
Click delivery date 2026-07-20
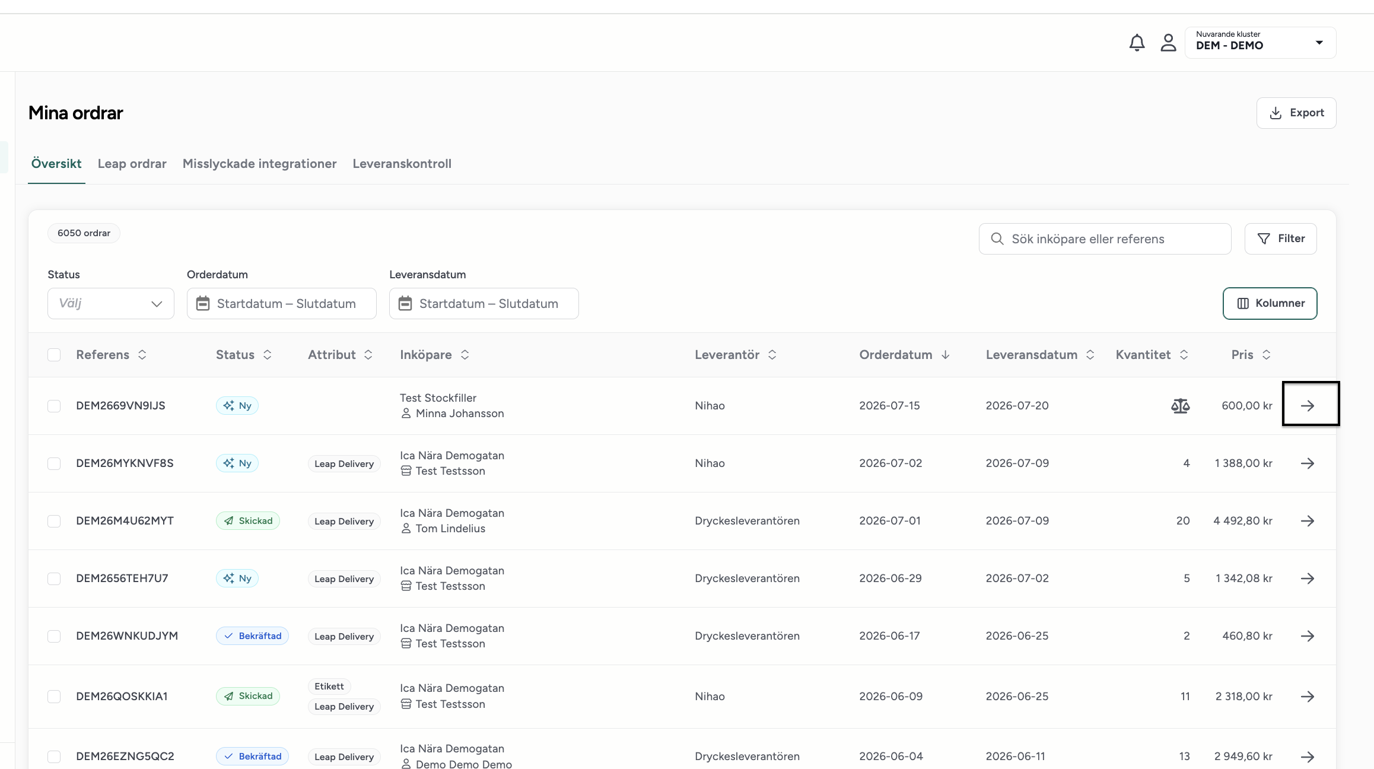(1017, 406)
